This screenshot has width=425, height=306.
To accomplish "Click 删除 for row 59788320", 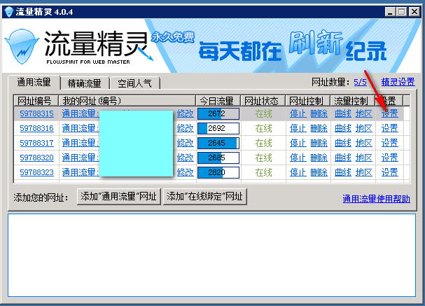I will pos(319,158).
